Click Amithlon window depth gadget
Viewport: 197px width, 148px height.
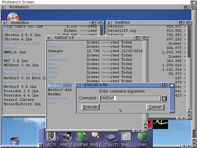pos(188,23)
